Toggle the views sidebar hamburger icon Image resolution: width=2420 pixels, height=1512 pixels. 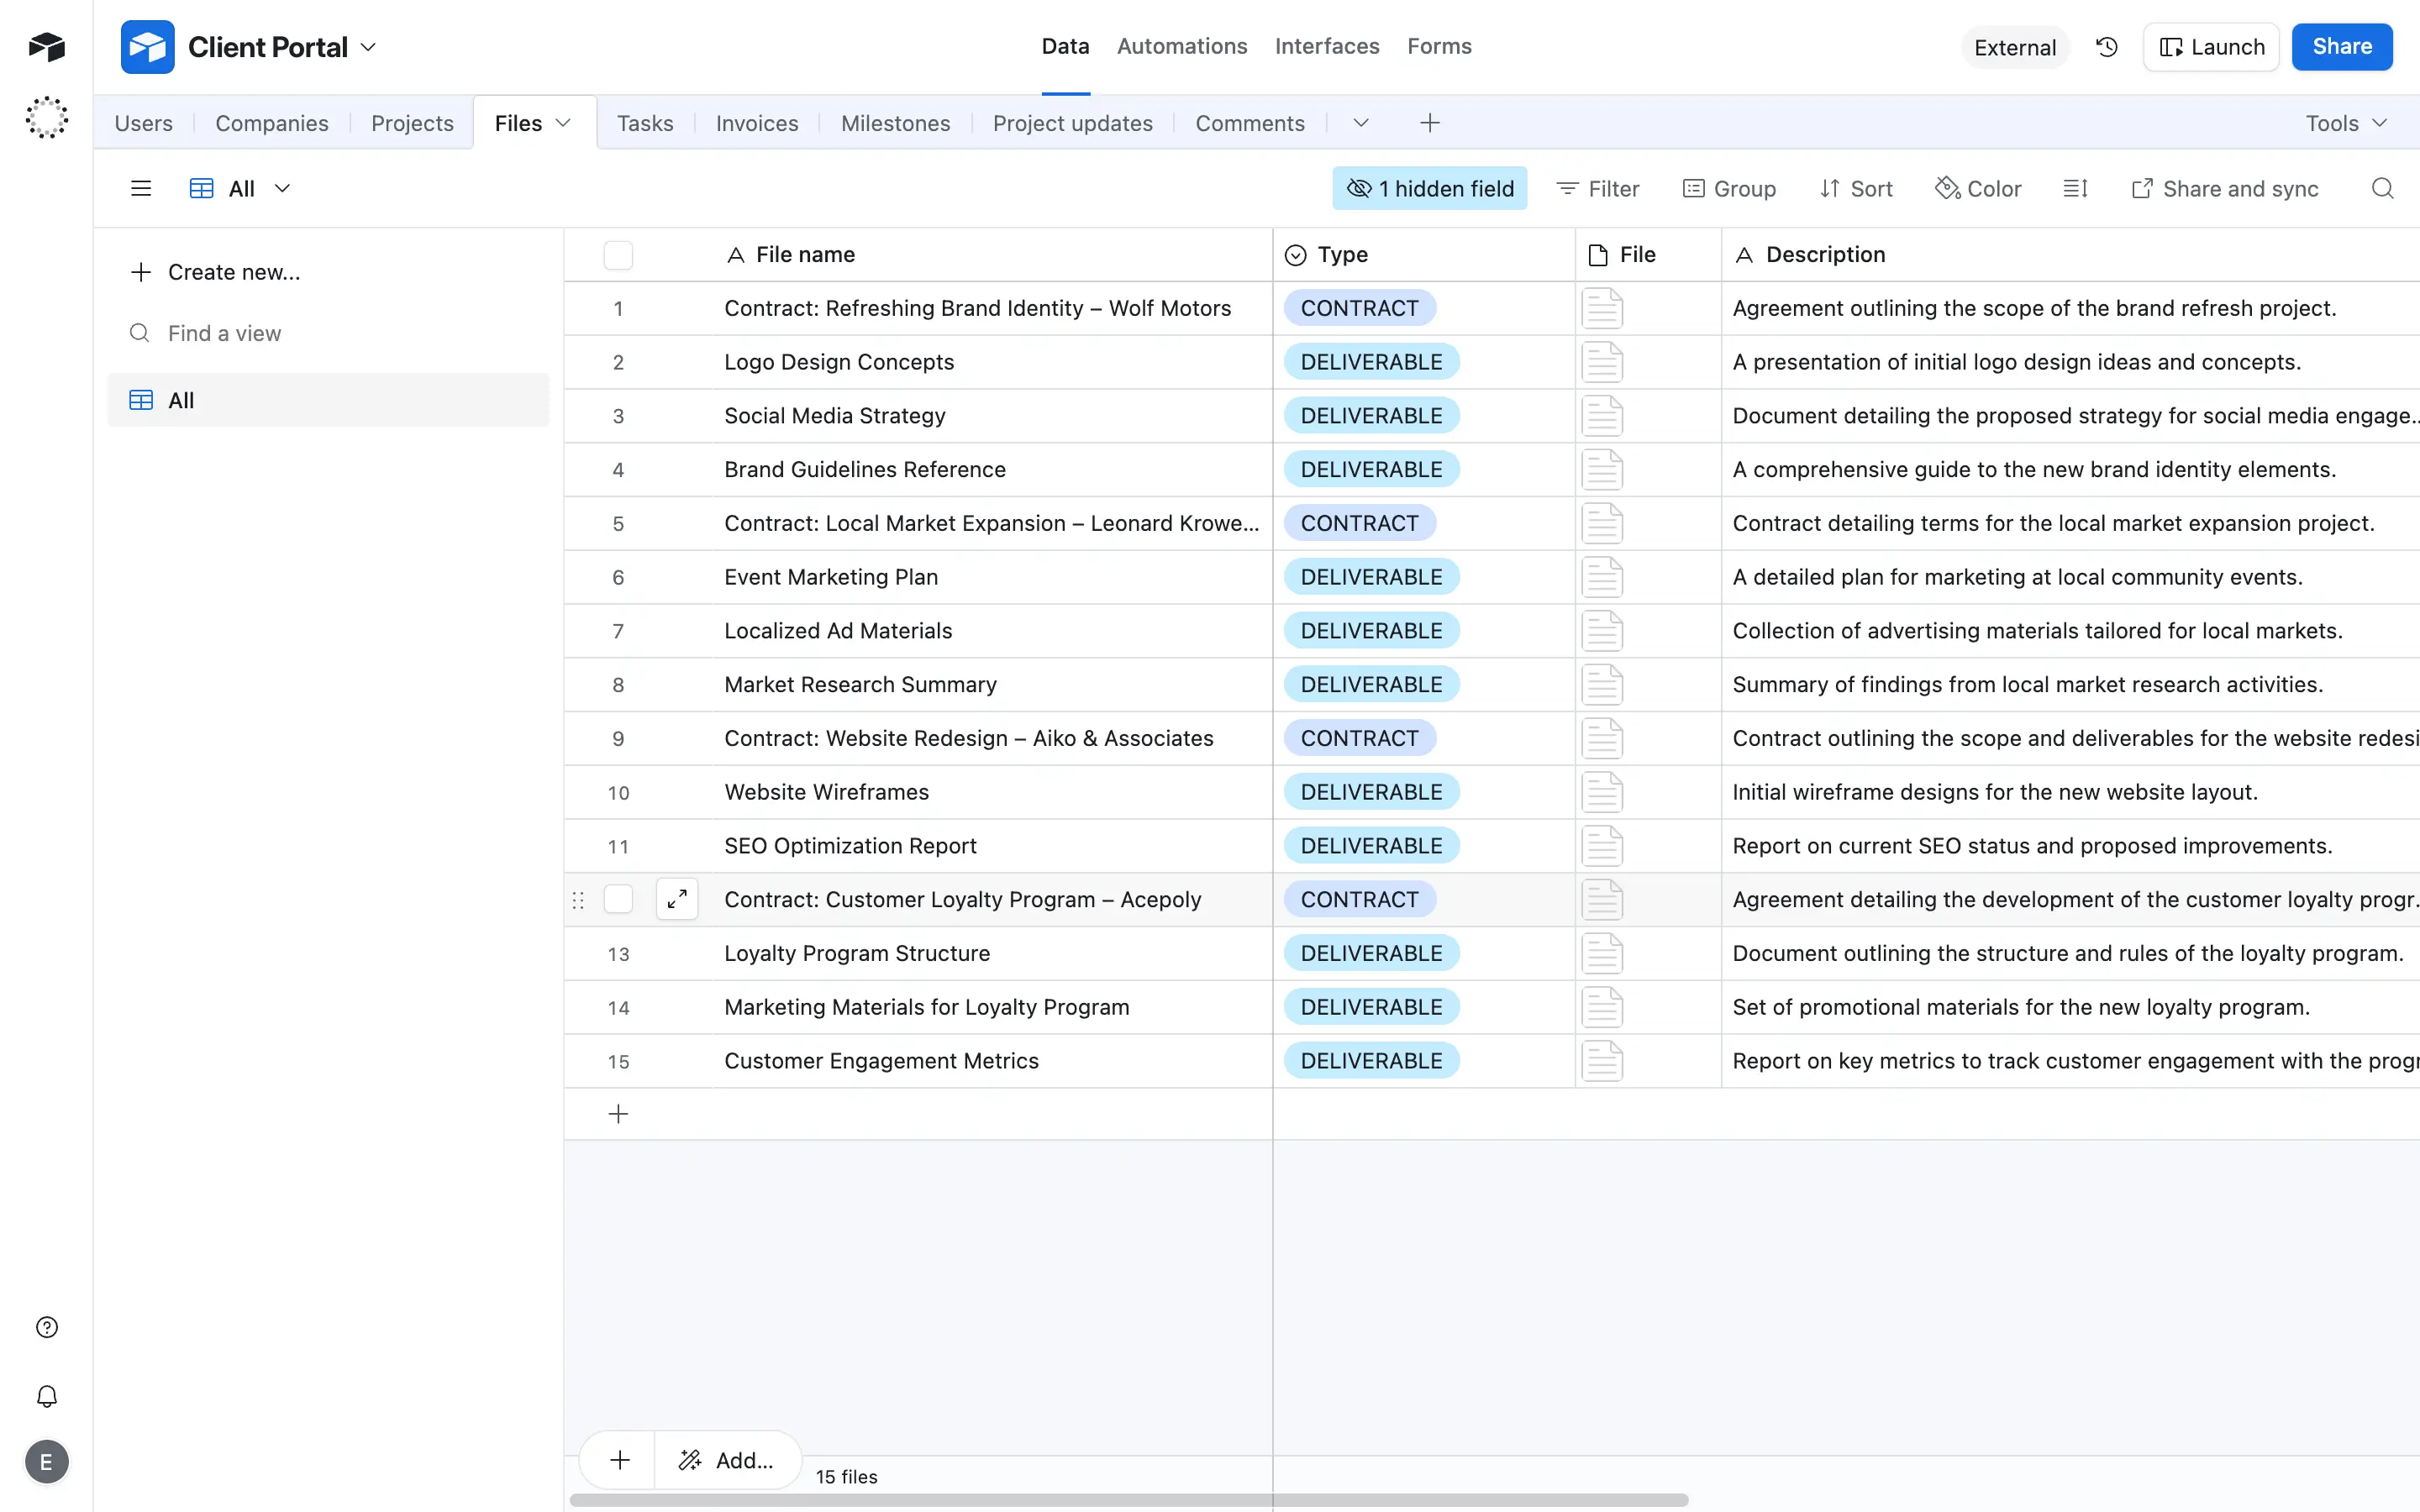(x=141, y=189)
